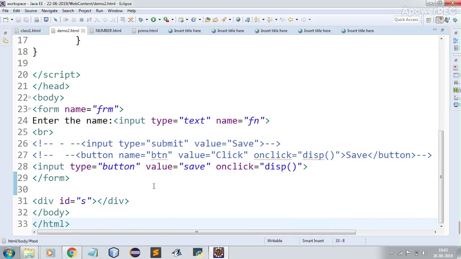Click the Writable status bar entry
461x259 pixels.
coord(275,241)
